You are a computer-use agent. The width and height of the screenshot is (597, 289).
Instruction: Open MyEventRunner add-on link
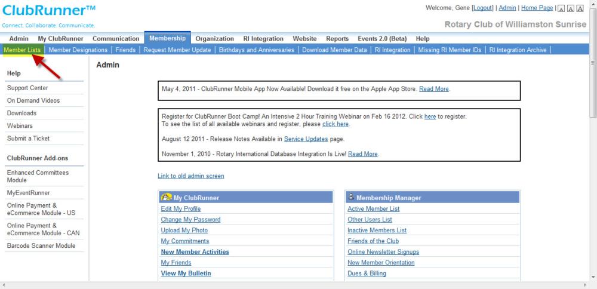coord(28,193)
